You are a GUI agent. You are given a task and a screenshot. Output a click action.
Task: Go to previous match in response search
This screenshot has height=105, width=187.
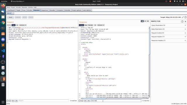coord(85,101)
